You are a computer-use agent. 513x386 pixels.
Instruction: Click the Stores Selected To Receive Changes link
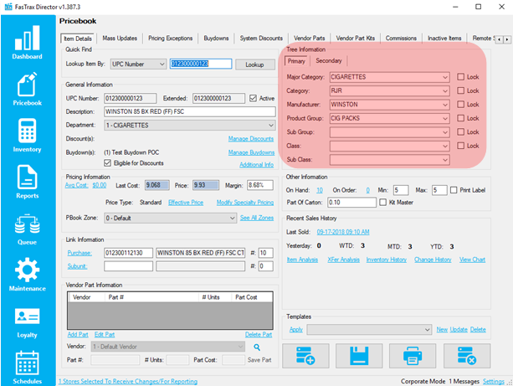click(x=128, y=382)
